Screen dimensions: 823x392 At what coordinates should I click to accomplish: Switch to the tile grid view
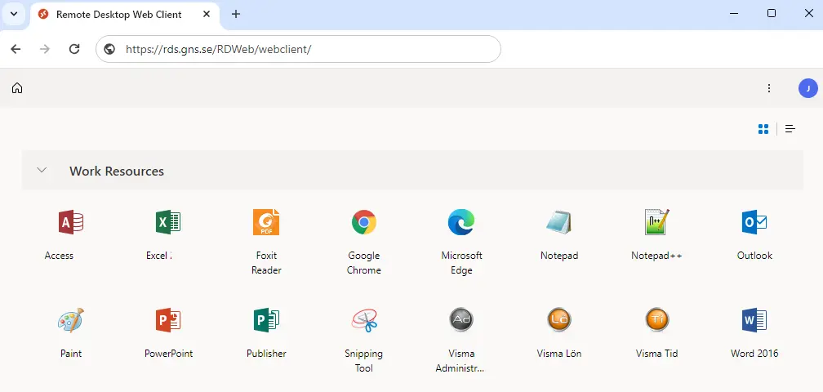click(x=763, y=128)
